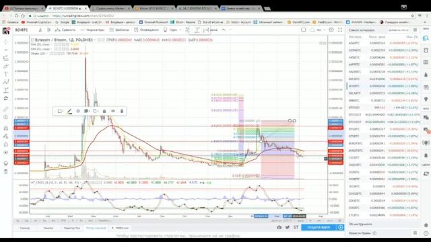Toggle auto scale "авто"

(330, 220)
